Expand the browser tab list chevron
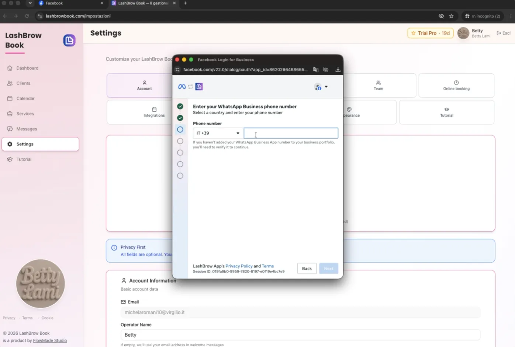The image size is (515, 347). pyautogui.click(x=30, y=3)
